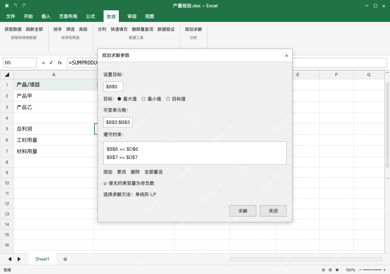Screen dimensions: 390x274
Task: Click the save icon in title bar
Action: pyautogui.click(x=7, y=5)
